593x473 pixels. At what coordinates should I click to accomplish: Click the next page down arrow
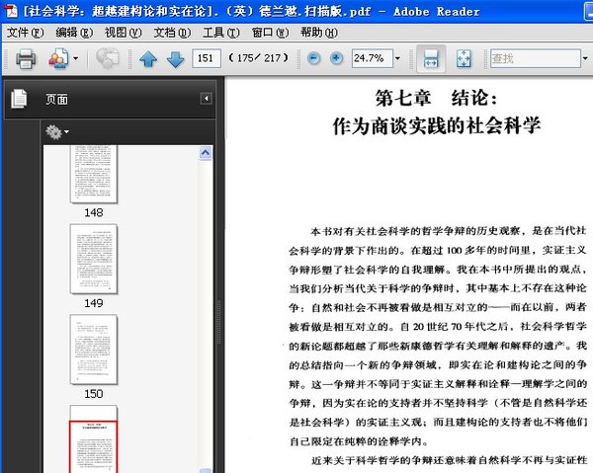click(175, 59)
